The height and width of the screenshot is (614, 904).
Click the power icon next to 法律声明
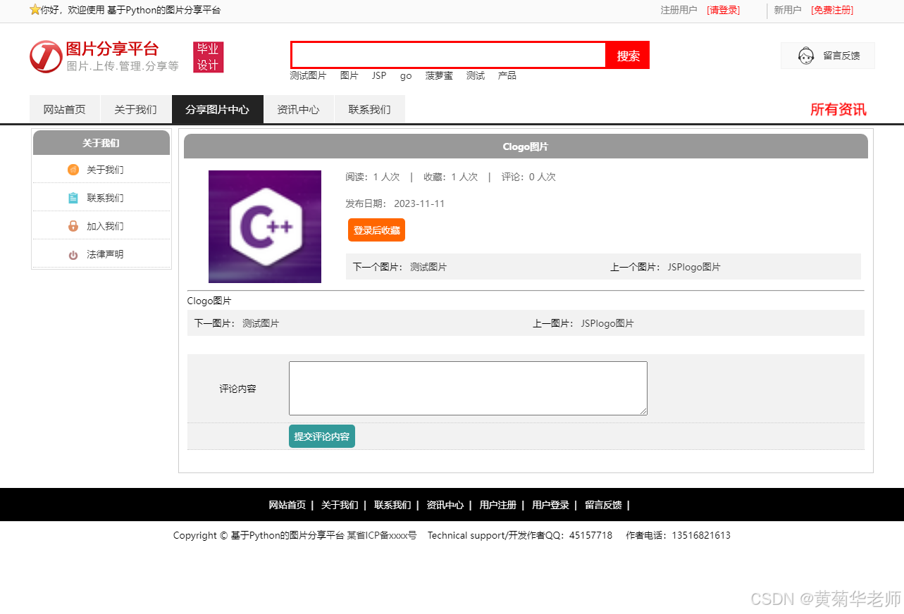point(73,254)
